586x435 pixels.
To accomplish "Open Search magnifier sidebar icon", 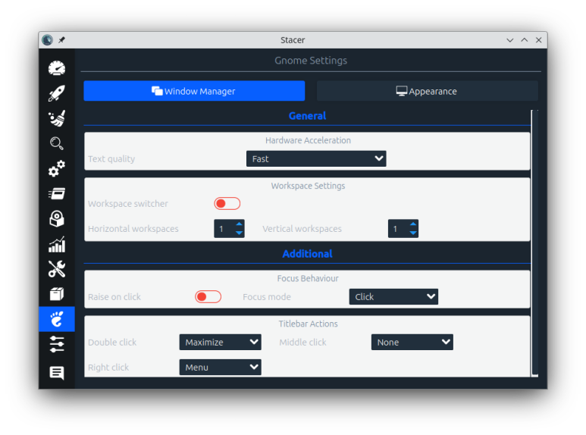I will [57, 143].
